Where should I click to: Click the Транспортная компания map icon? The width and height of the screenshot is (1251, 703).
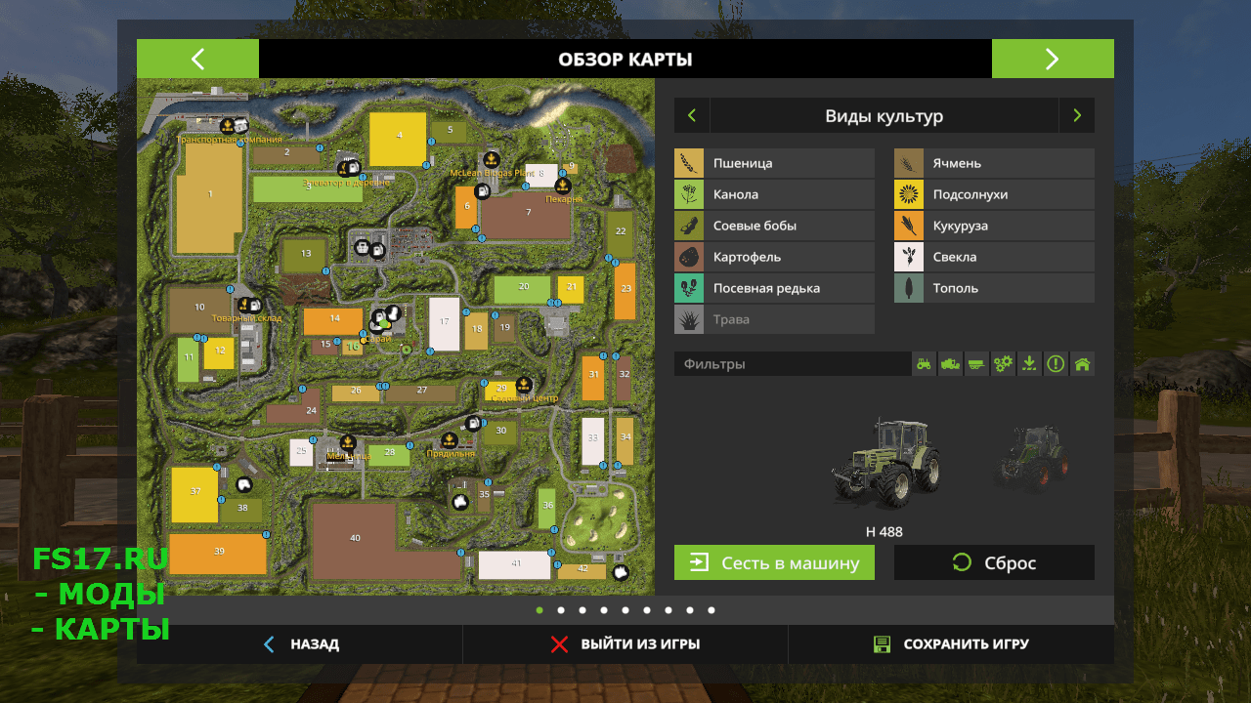(x=227, y=125)
